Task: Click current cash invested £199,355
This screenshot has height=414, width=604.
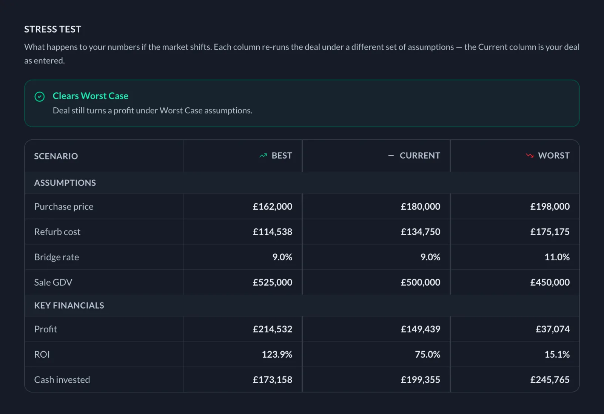Action: 421,380
